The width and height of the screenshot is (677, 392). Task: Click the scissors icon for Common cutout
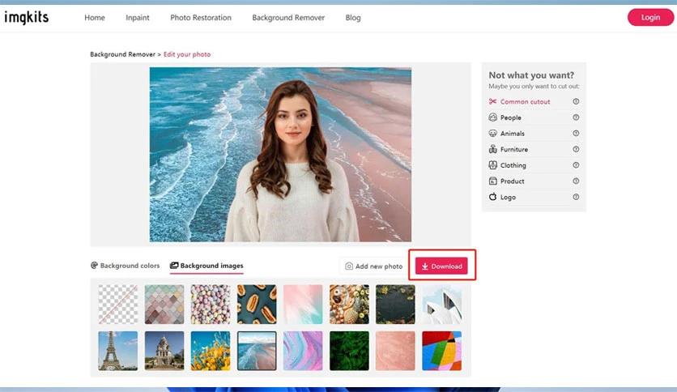pyautogui.click(x=492, y=102)
